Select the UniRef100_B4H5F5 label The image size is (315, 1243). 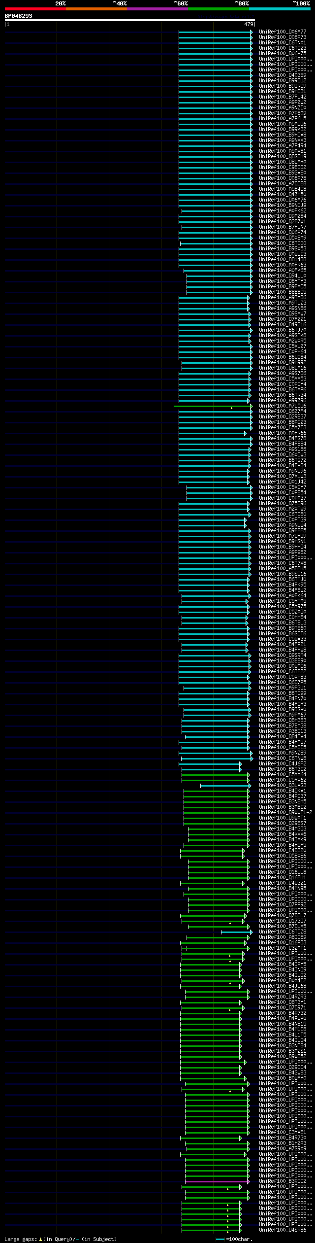[283, 845]
